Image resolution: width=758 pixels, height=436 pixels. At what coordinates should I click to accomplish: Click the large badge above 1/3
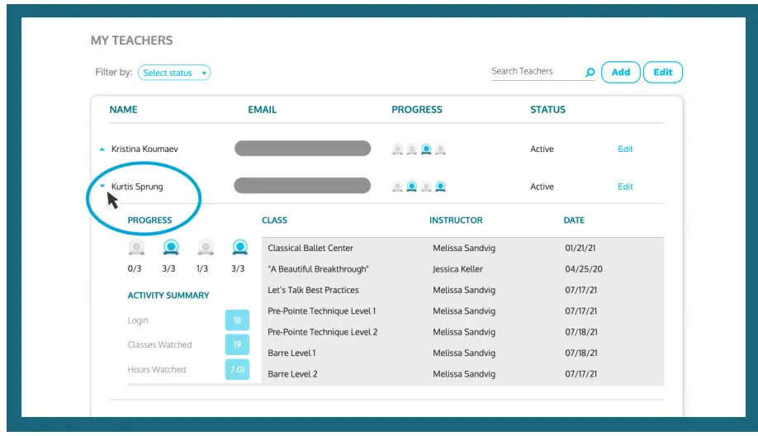click(x=206, y=248)
